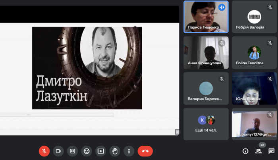
Task: Click the Валерия Бережн... avatar tile
Action: (x=206, y=88)
